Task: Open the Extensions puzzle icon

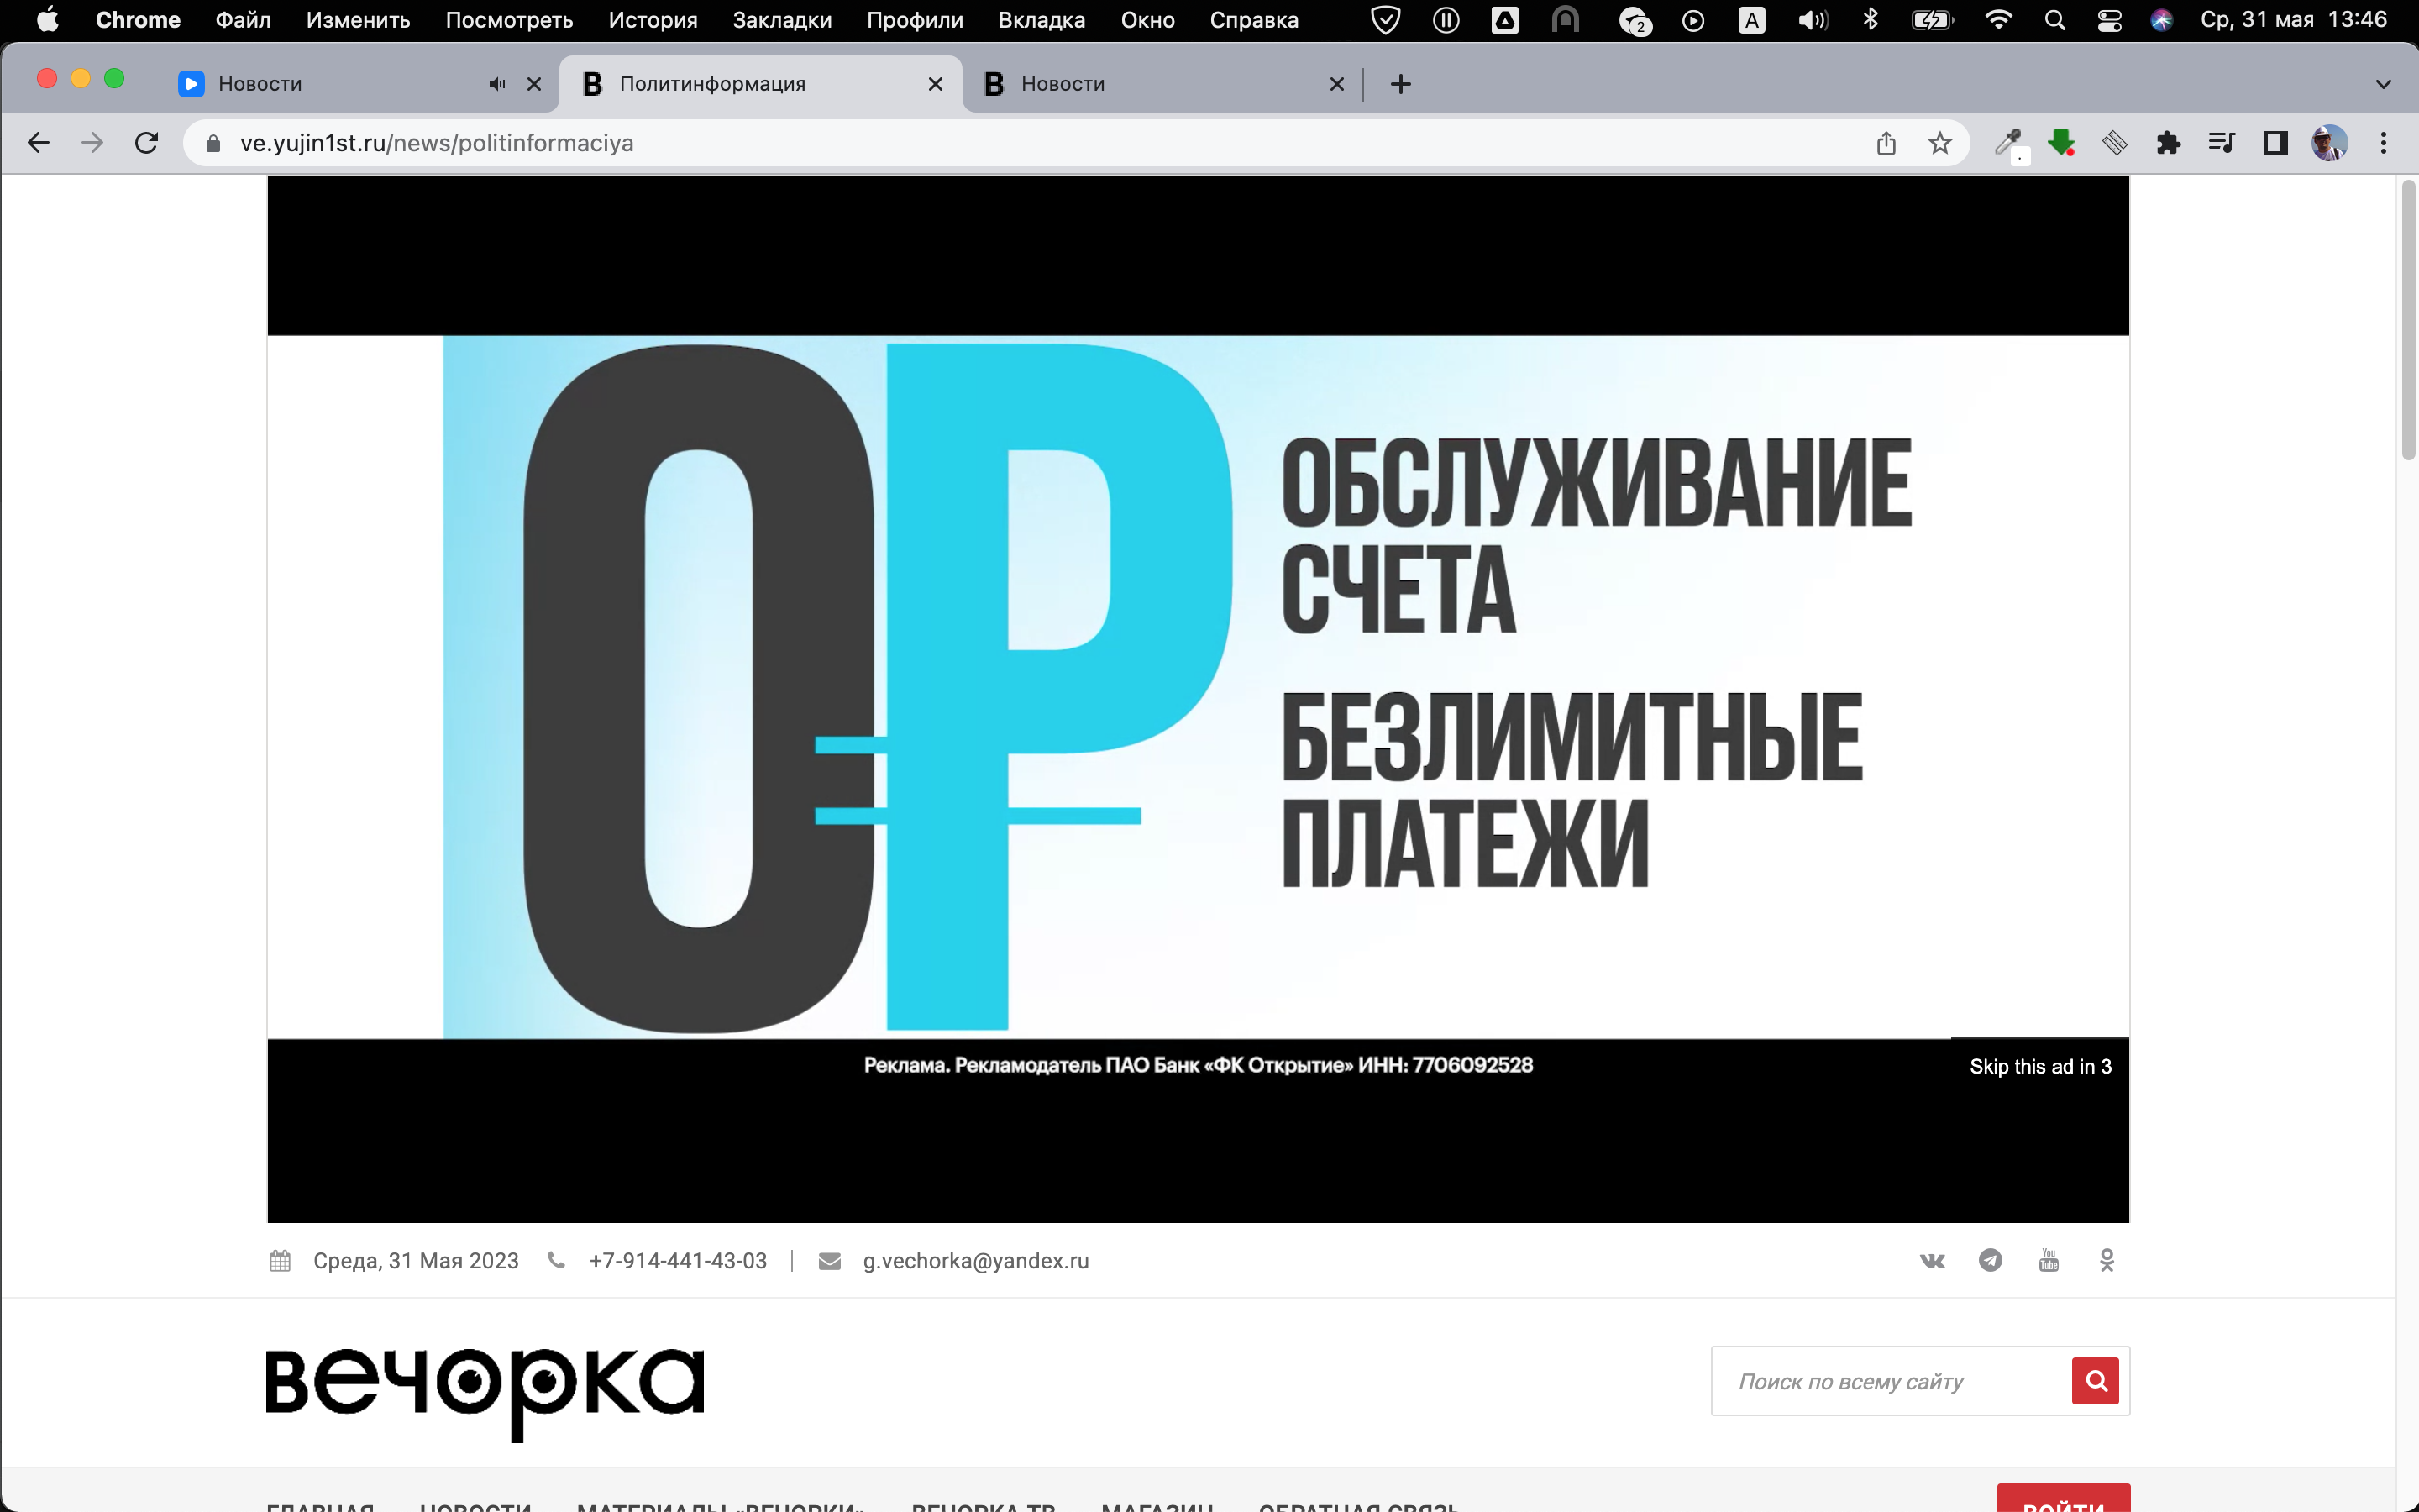Action: (x=2167, y=143)
